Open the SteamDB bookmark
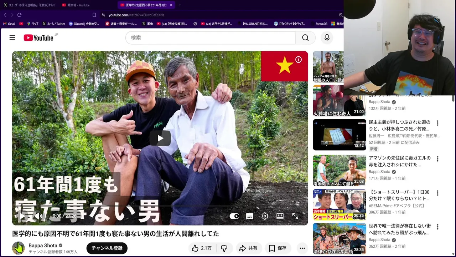The height and width of the screenshot is (257, 456). (x=318, y=24)
